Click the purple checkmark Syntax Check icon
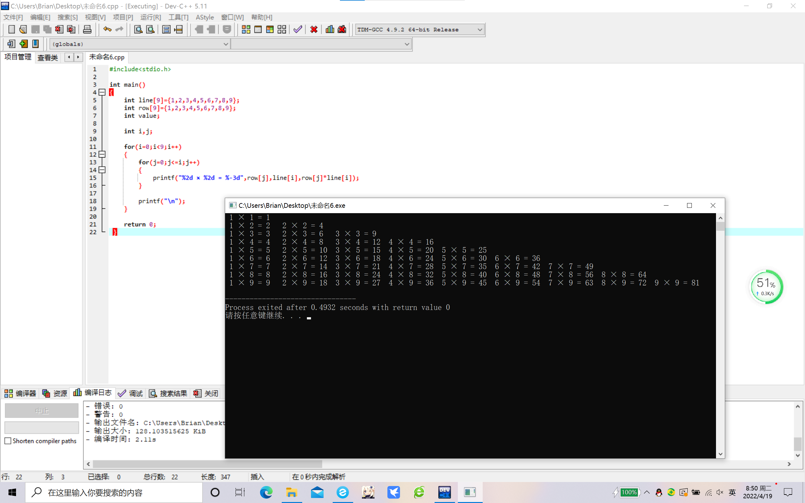Viewport: 805px width, 503px height. tap(298, 30)
